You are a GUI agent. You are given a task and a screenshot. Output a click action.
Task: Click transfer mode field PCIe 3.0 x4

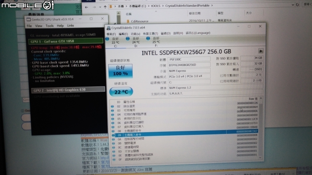click(x=189, y=76)
